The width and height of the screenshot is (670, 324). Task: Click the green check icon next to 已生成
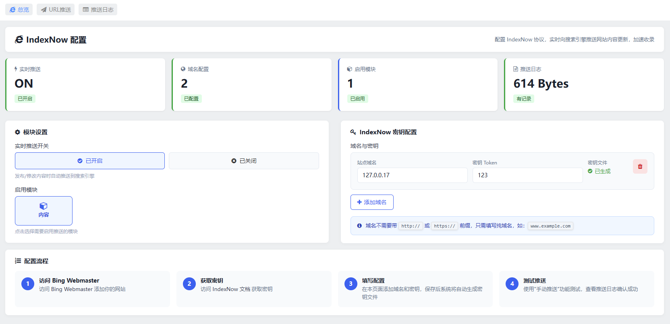(590, 171)
